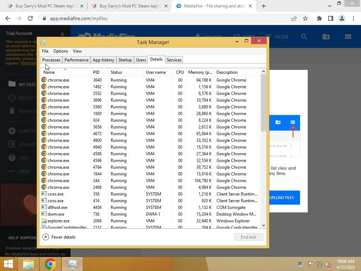Open the Chrome profile avatar menu

342,18
